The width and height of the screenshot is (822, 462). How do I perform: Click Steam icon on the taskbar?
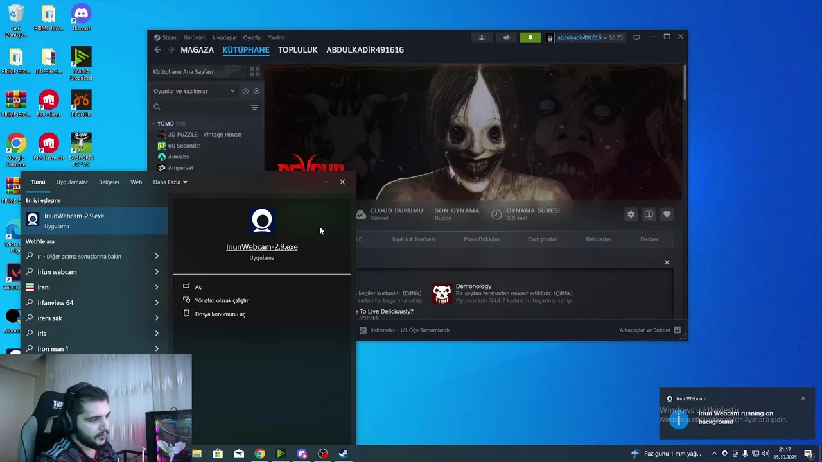(344, 454)
